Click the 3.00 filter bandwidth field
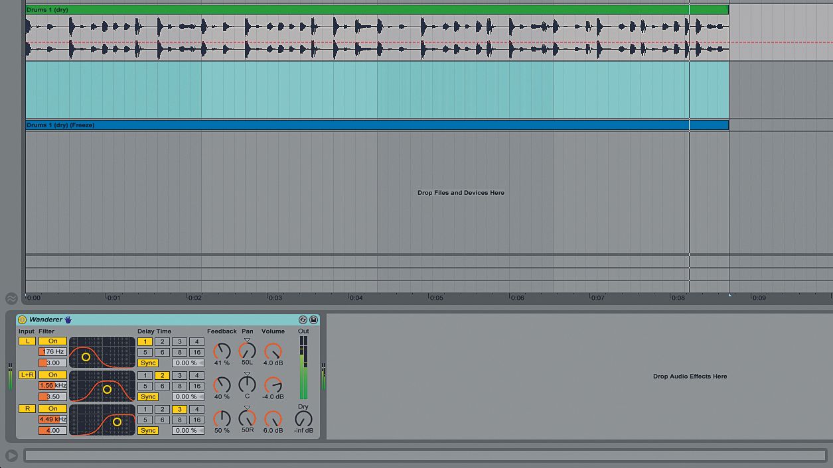The image size is (833, 468). [x=52, y=363]
